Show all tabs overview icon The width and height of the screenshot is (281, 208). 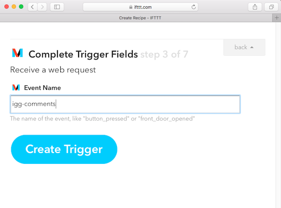[271, 7]
